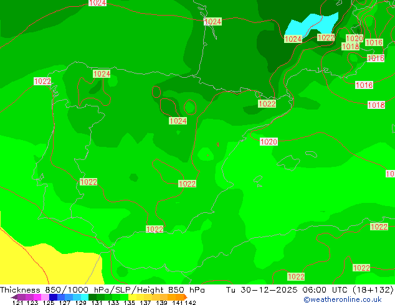Click the date 30-12-2025

coord(269,290)
